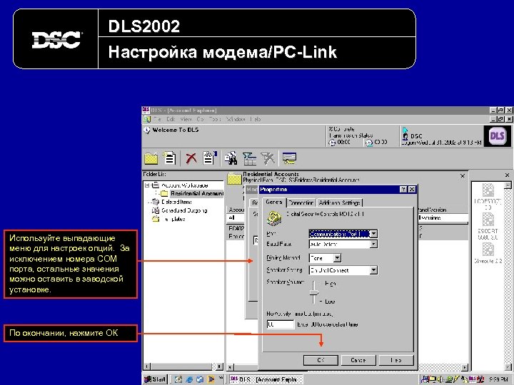Click the Speaker Volume slider handle
The image size is (514, 385).
(x=314, y=292)
